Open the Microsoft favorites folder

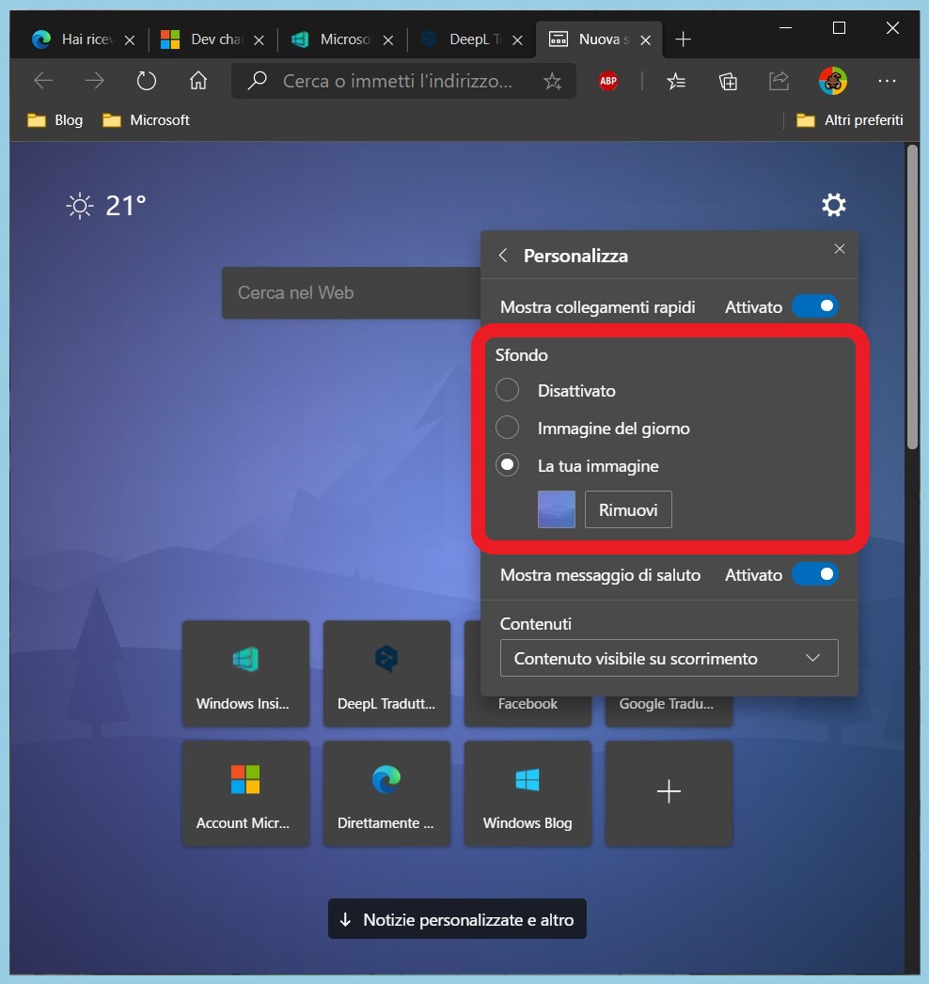click(146, 120)
